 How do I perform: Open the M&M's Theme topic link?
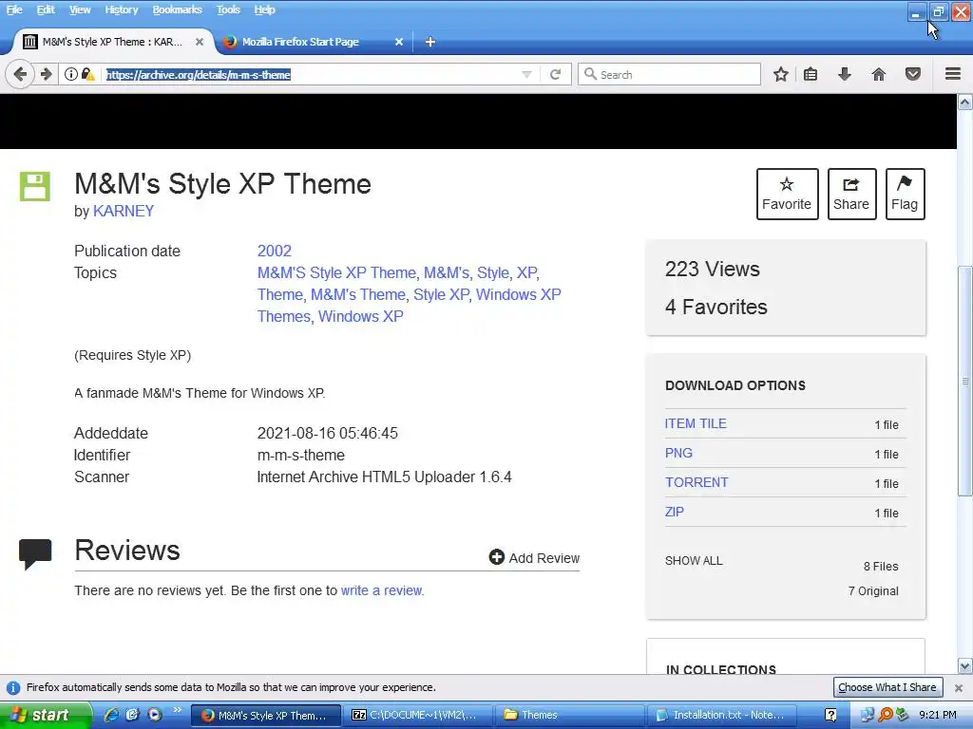pos(358,294)
